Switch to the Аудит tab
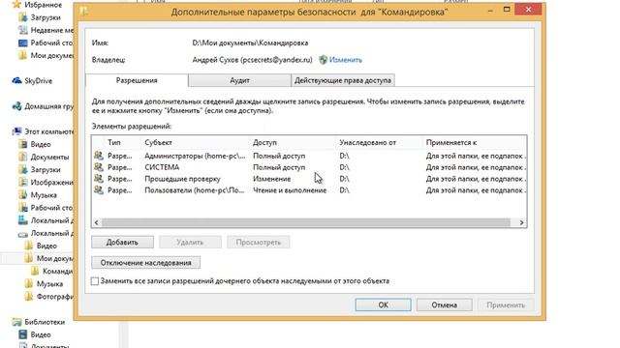620x348 pixels. tap(239, 80)
